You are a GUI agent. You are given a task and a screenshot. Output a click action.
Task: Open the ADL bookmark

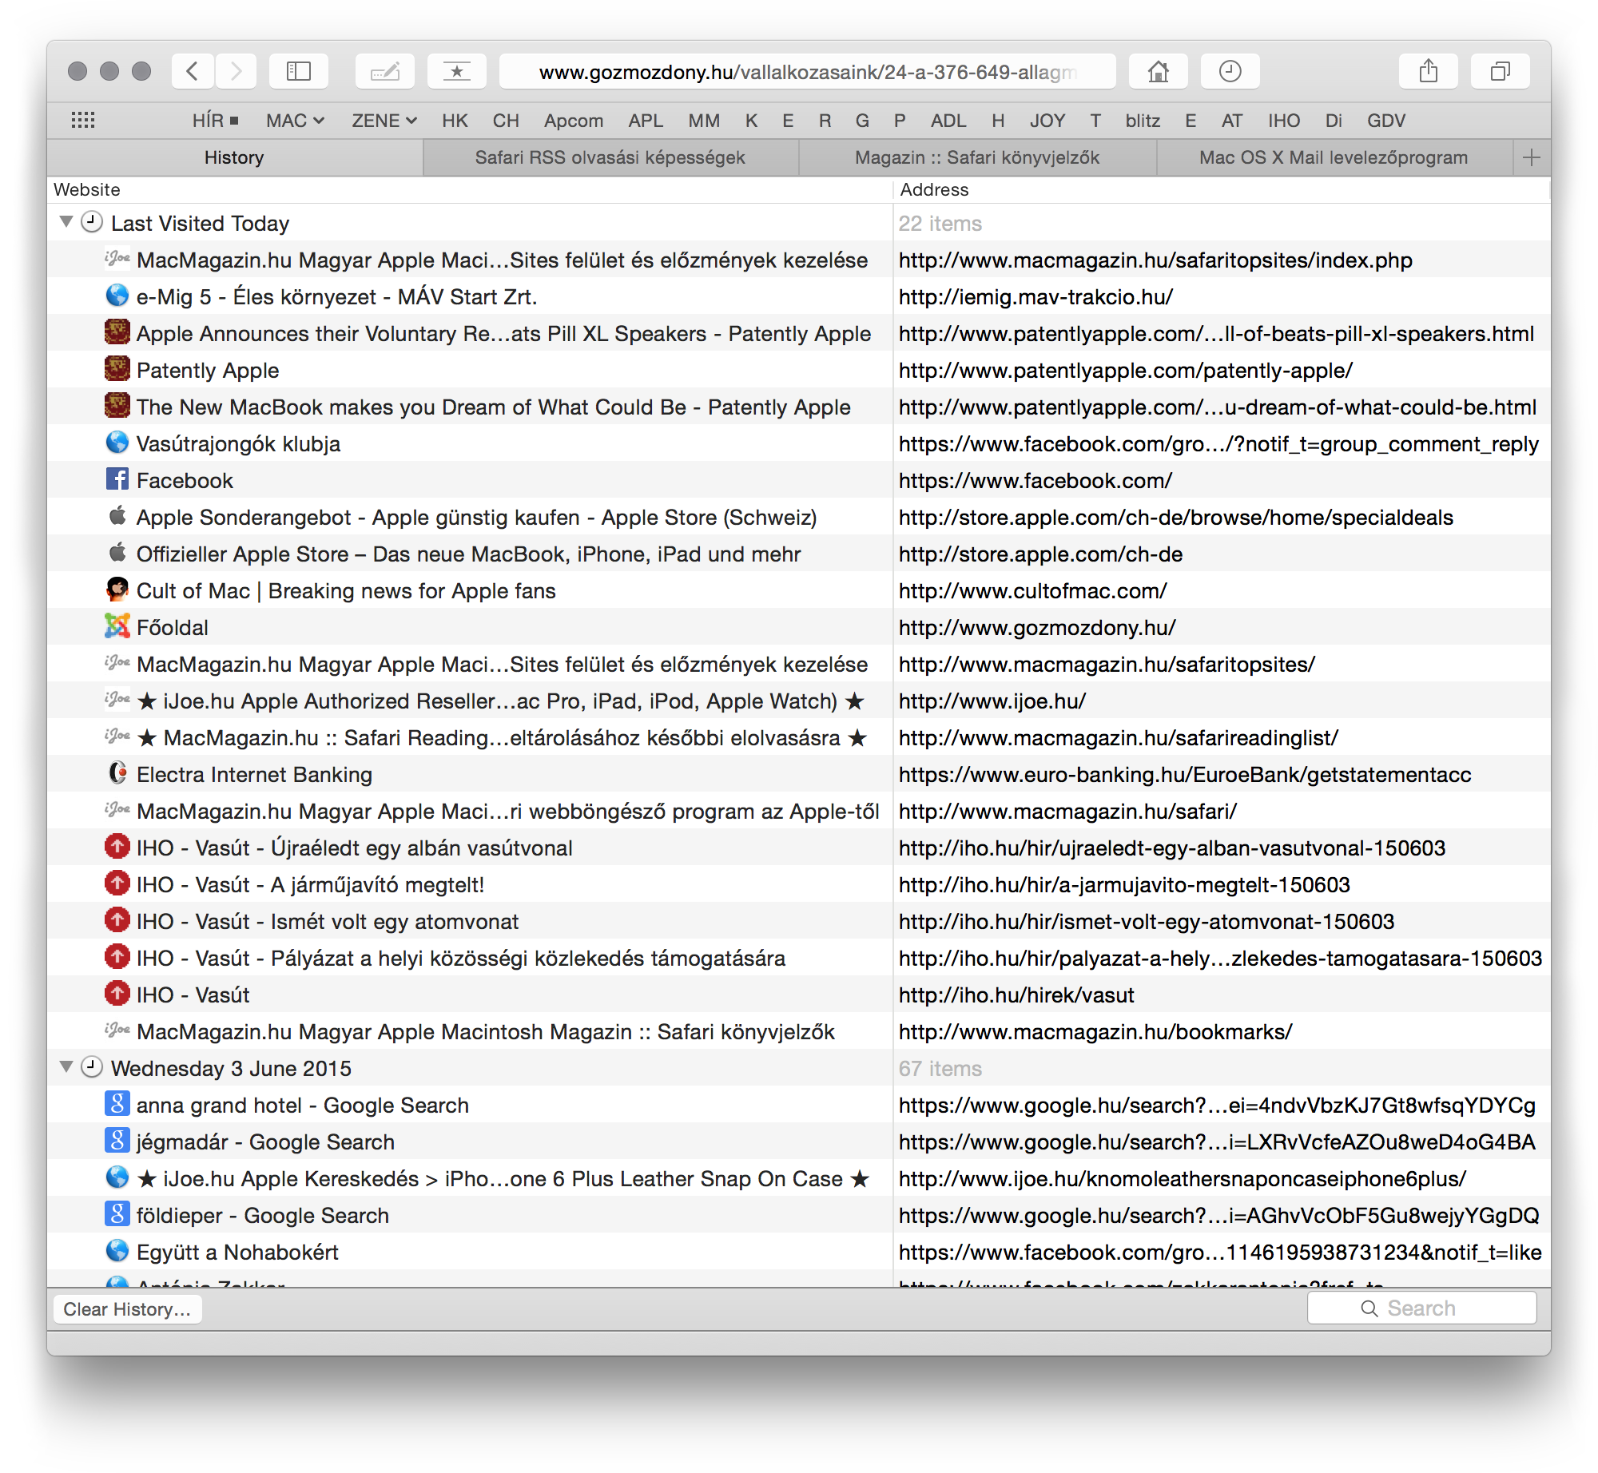click(948, 121)
